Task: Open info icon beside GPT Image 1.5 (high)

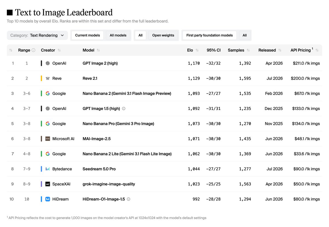Action: (x=124, y=109)
